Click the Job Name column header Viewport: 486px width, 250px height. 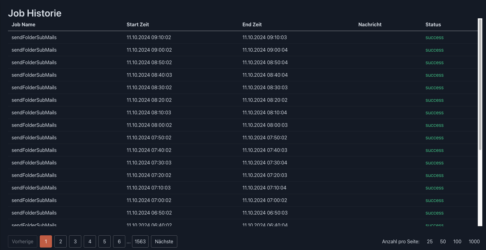[x=24, y=24]
